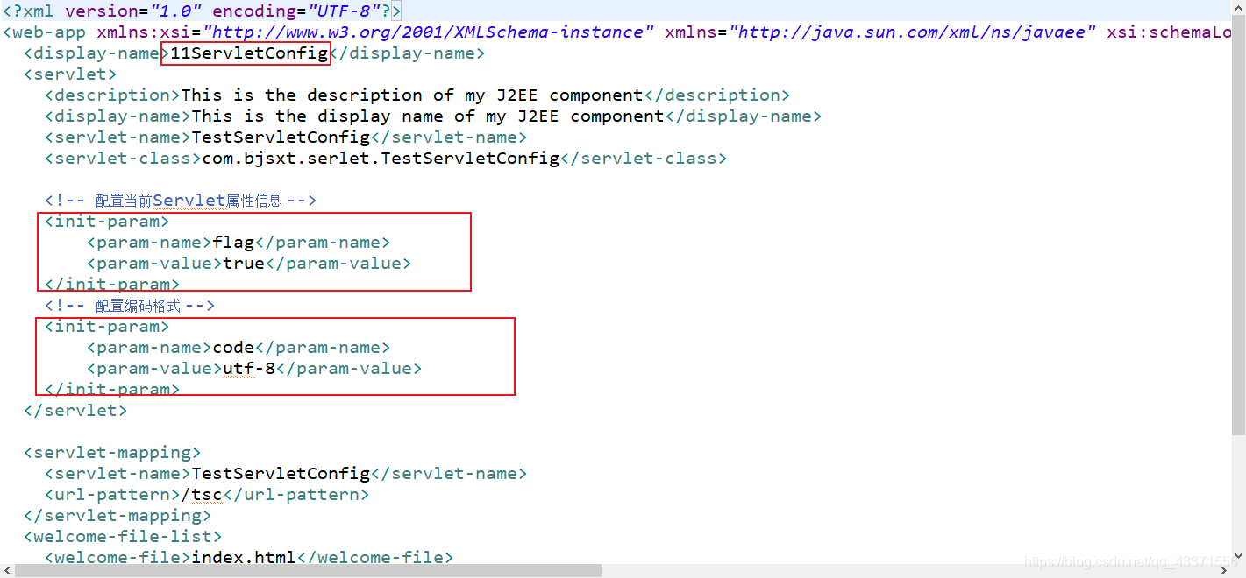Click TestServletConfig inside servlet element's servlet-name

(x=281, y=137)
